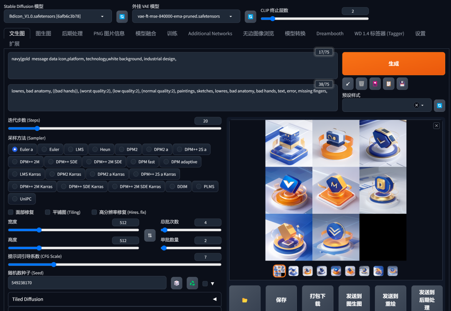Select the DPM++ 2M Karras sampler
This screenshot has height=311, width=451.
[32, 187]
